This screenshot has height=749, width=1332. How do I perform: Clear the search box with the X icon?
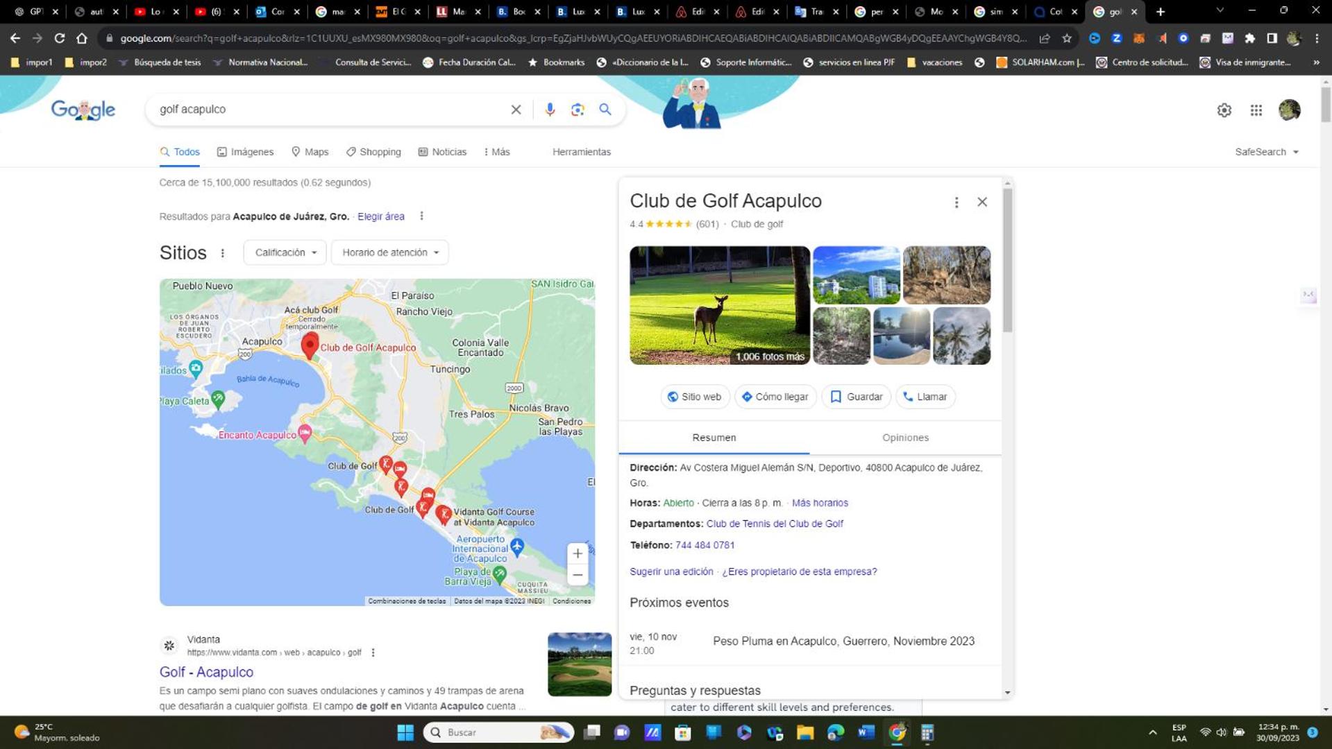(516, 110)
